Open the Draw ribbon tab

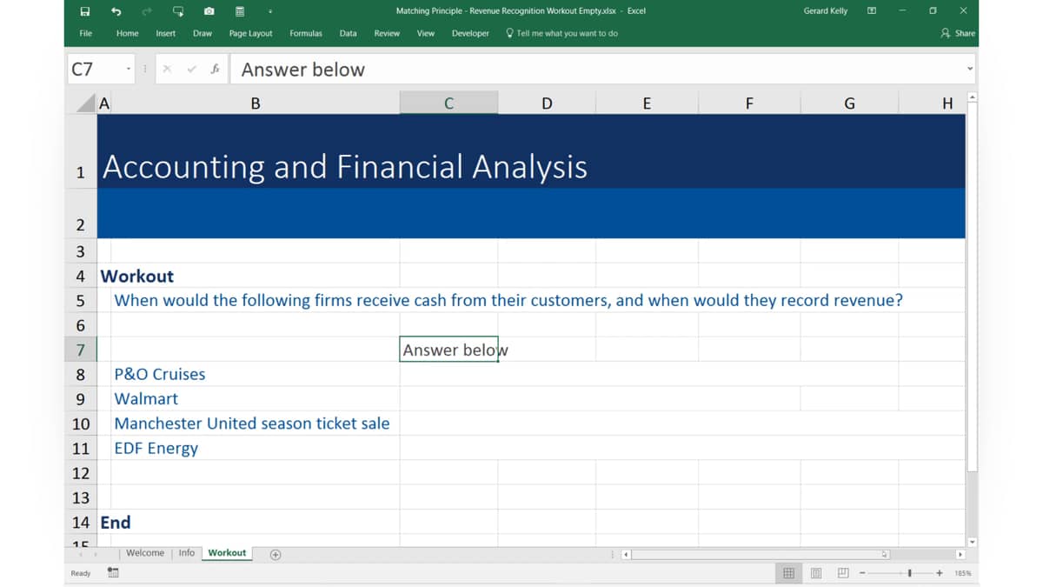203,33
